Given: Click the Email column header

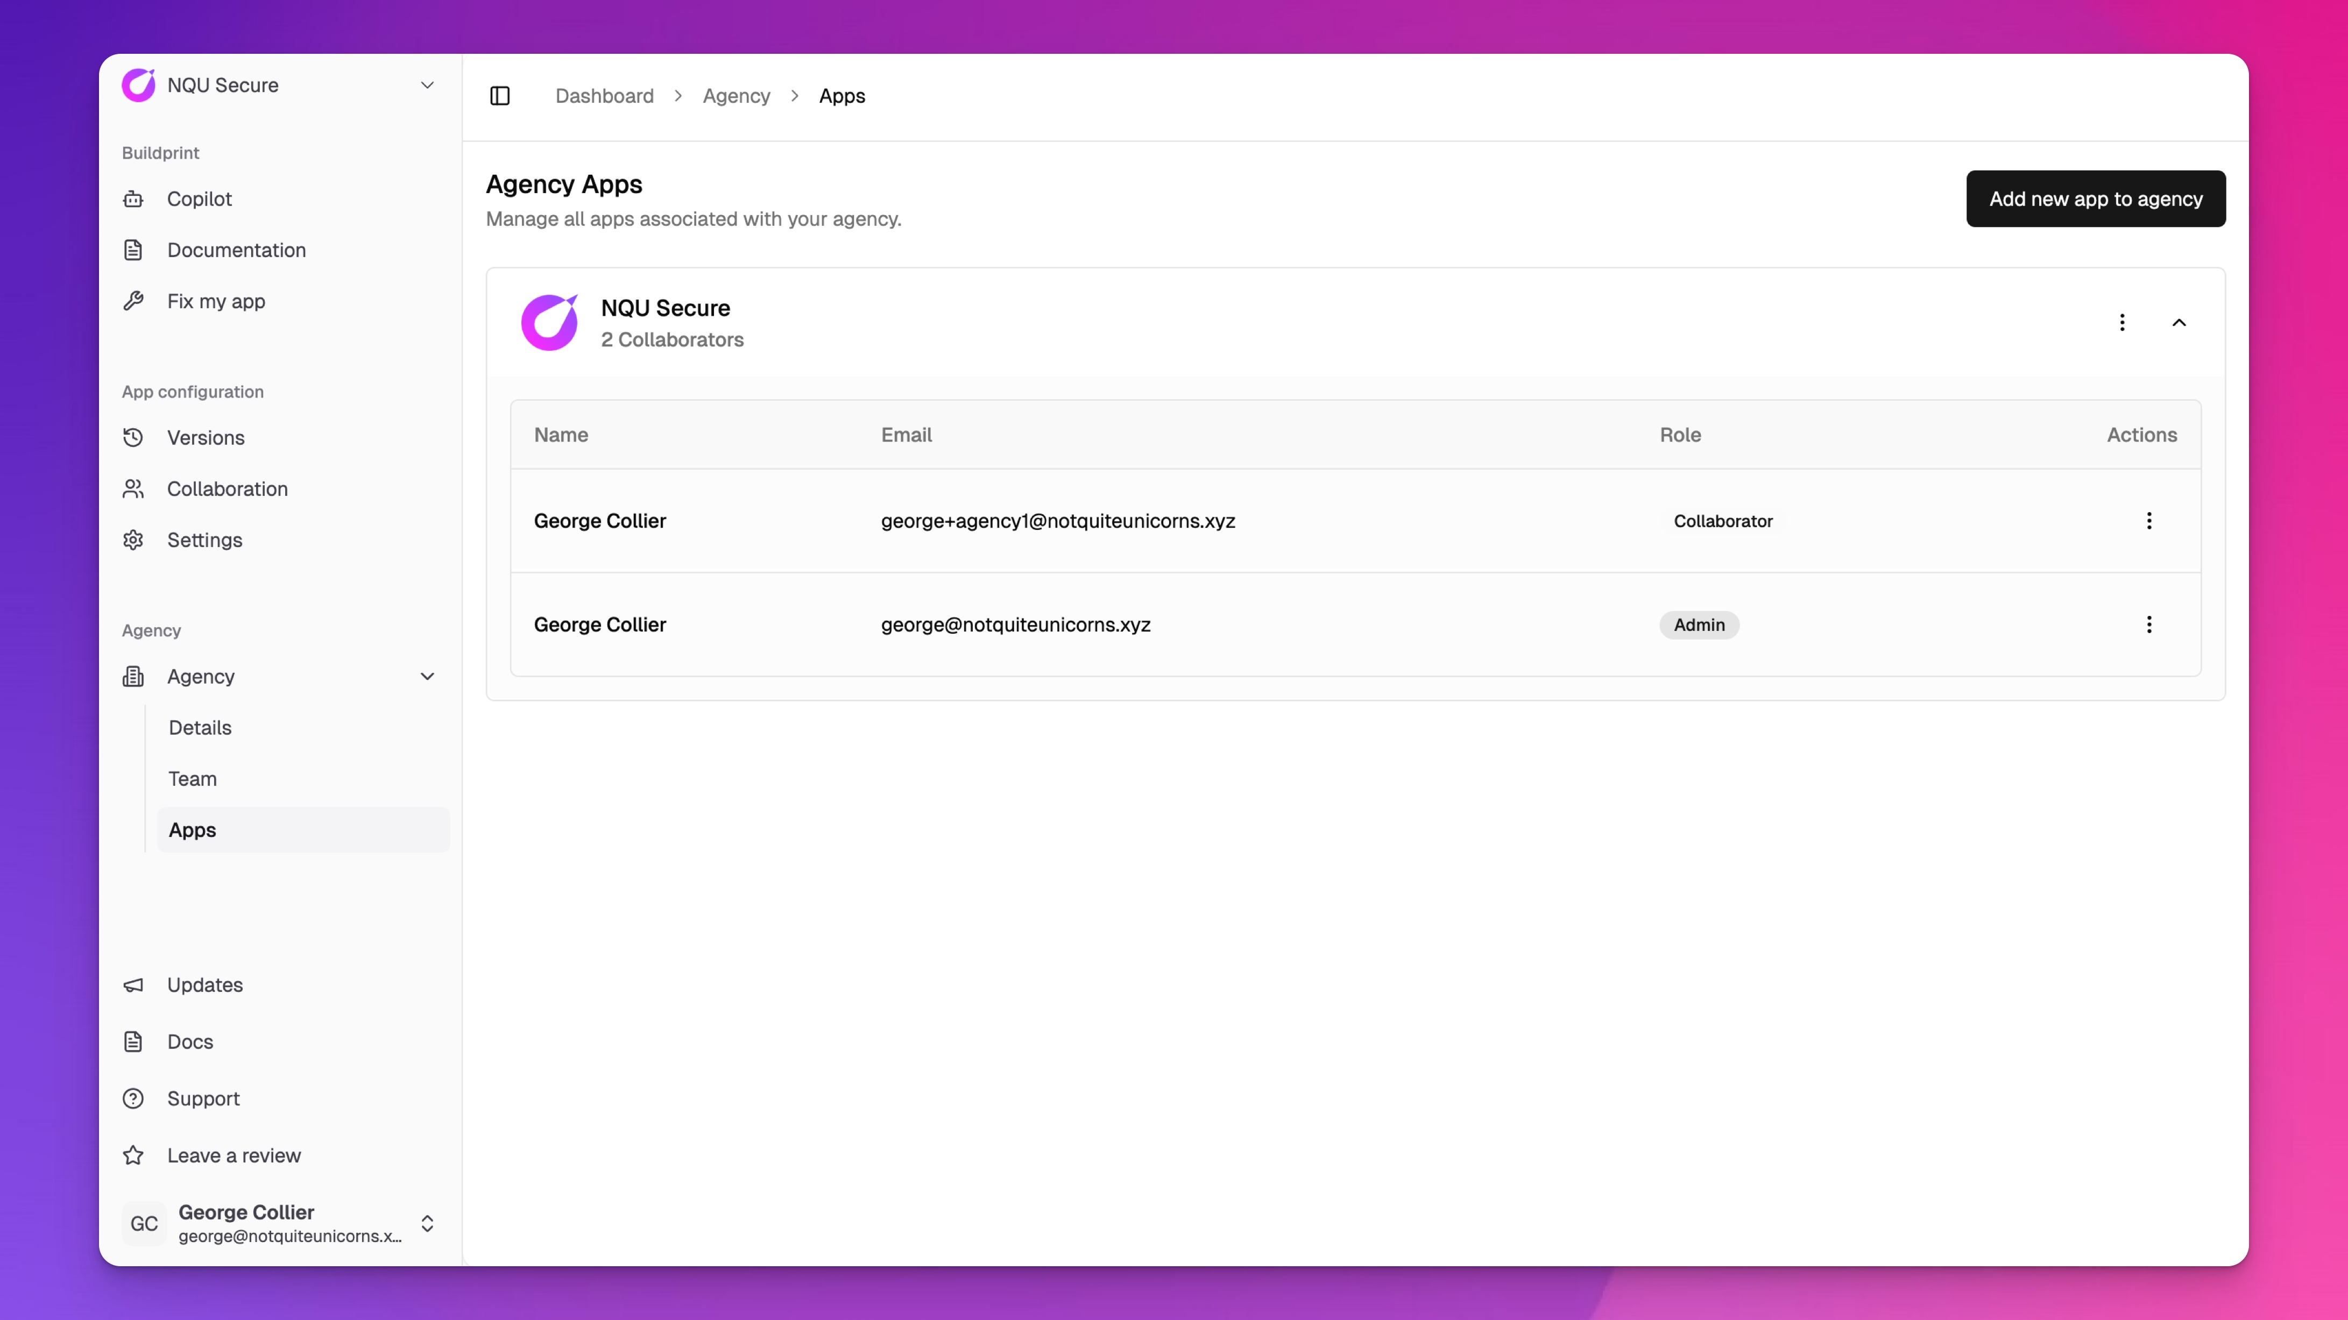Looking at the screenshot, I should [x=906, y=435].
